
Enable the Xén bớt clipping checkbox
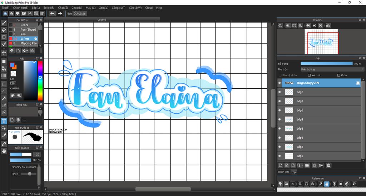pos(309,75)
